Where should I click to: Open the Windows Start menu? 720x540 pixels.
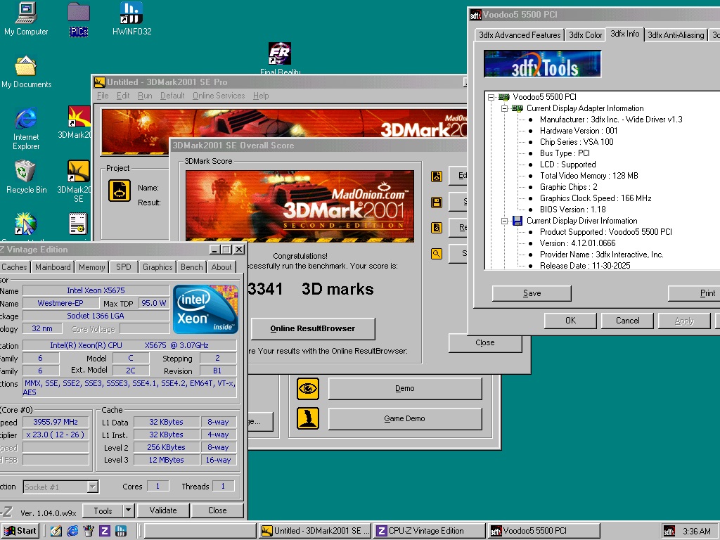[20, 531]
